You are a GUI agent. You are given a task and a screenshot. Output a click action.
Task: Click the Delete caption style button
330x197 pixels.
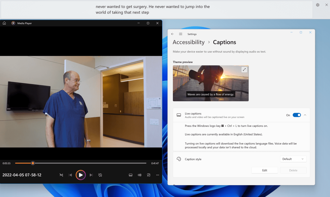(293, 170)
